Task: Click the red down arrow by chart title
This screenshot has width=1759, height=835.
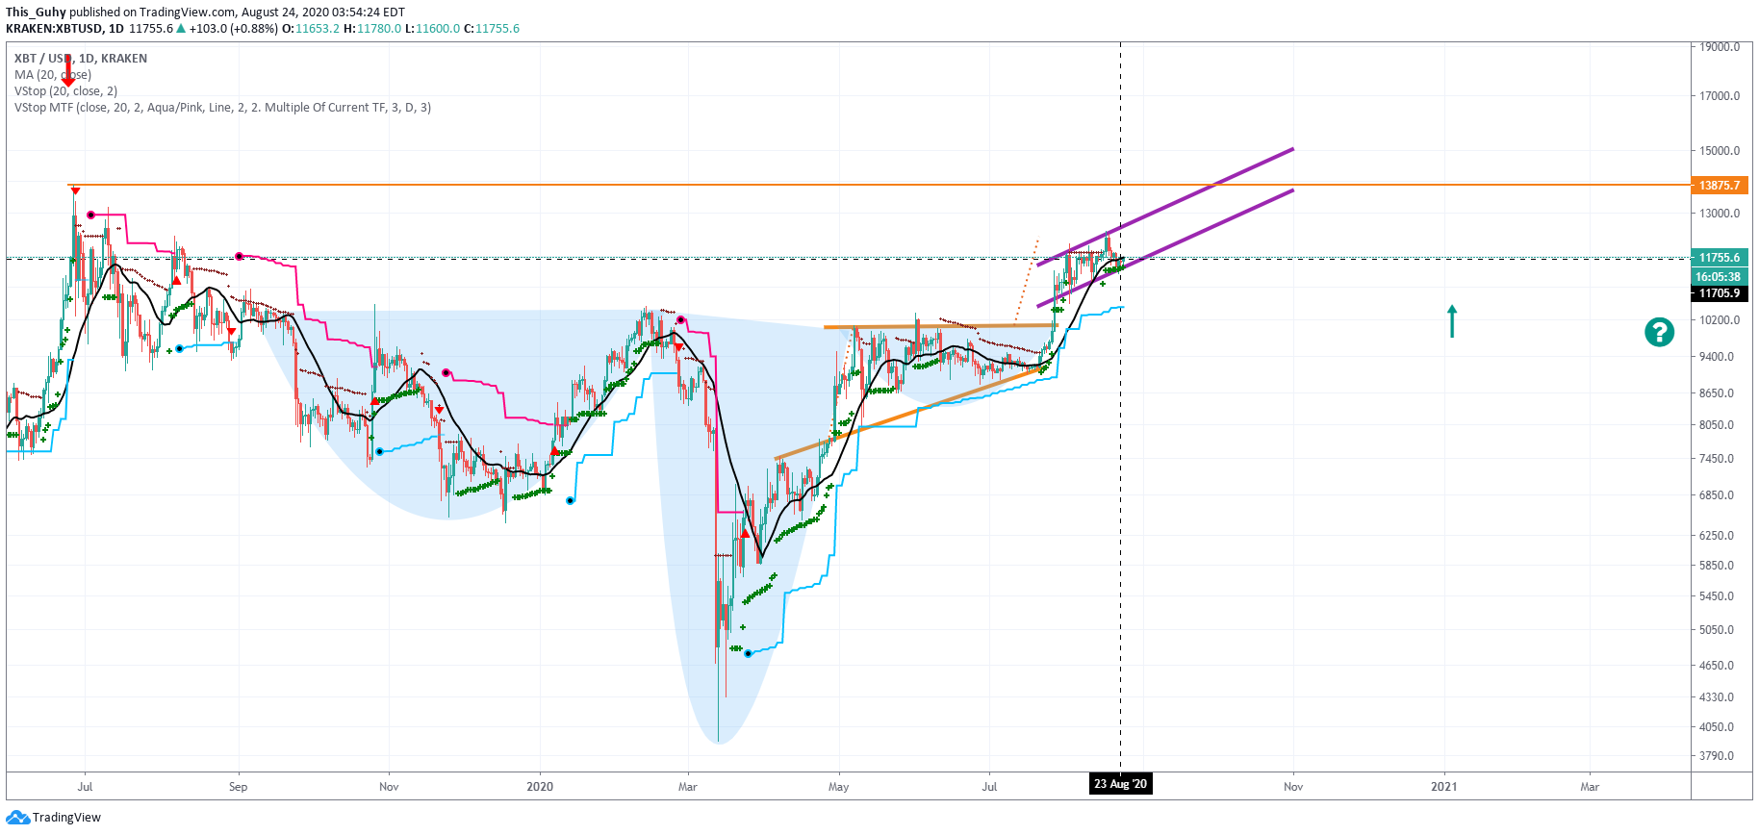Action: click(68, 72)
